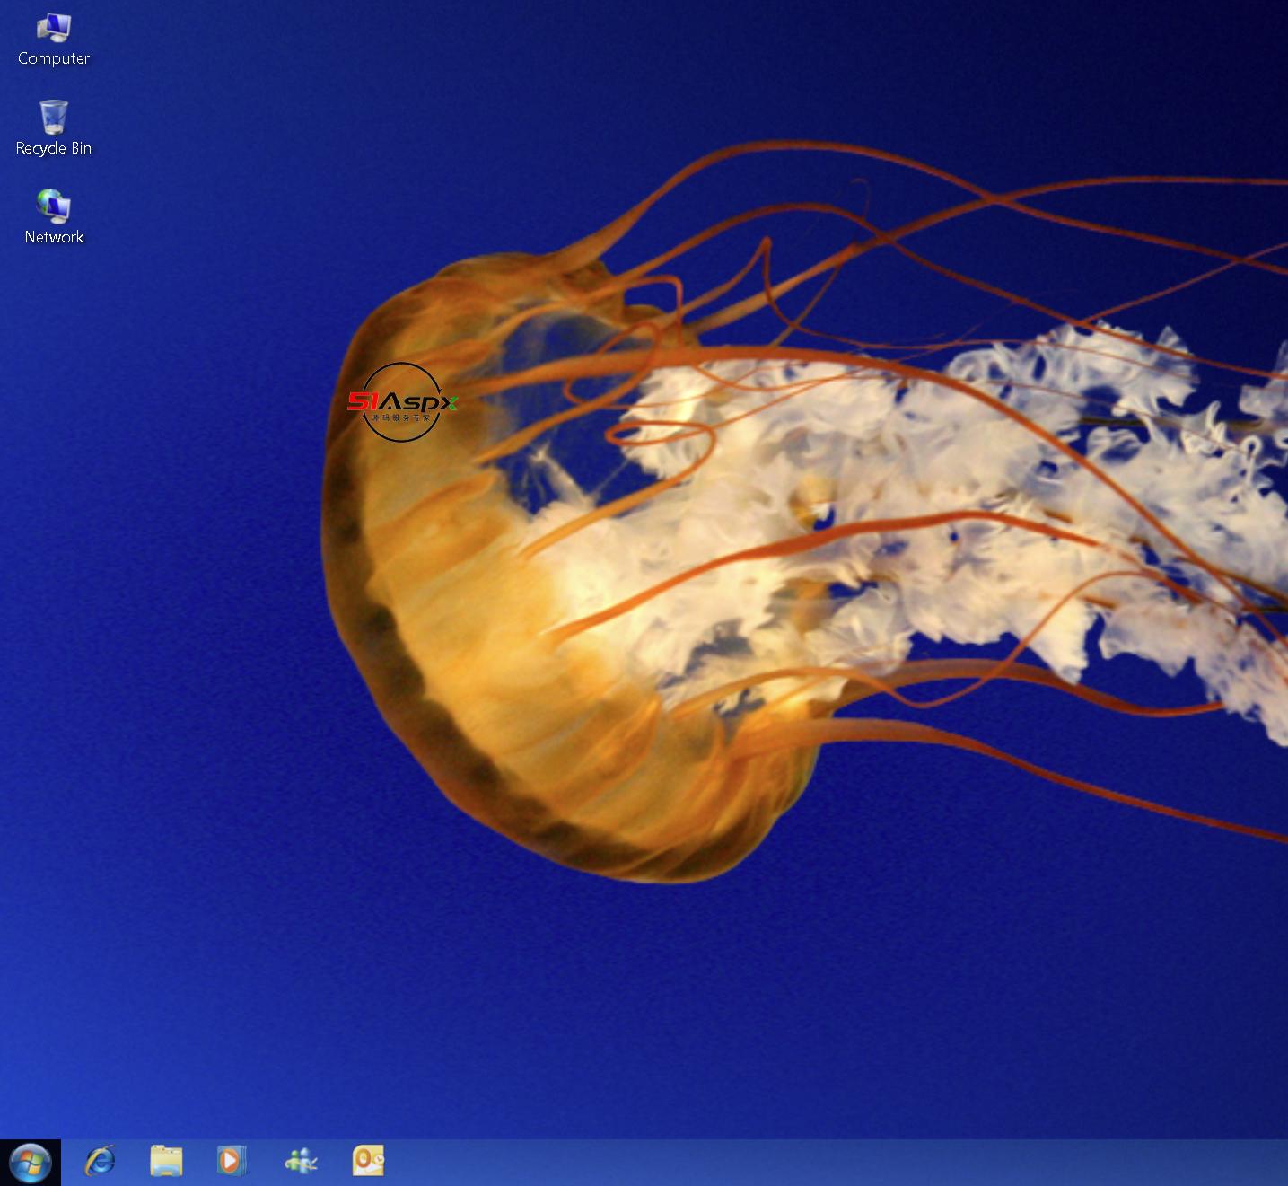Select the Recycle Bin trash can icon

click(x=53, y=118)
